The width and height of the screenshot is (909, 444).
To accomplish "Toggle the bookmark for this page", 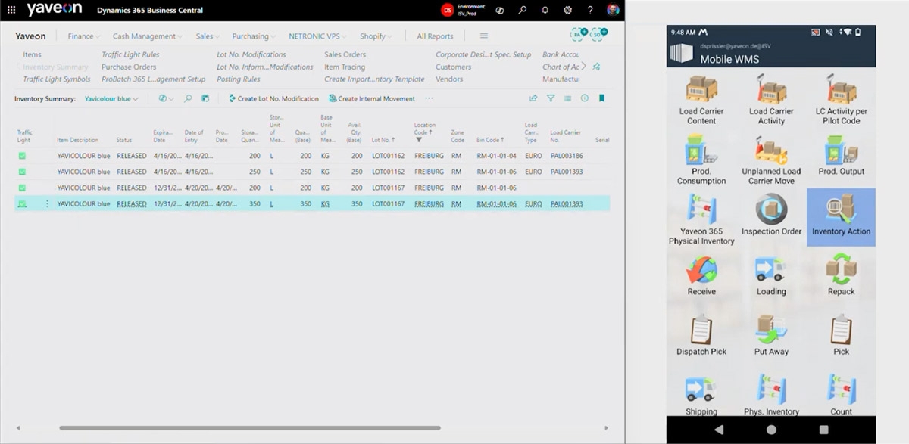I will click(x=601, y=98).
